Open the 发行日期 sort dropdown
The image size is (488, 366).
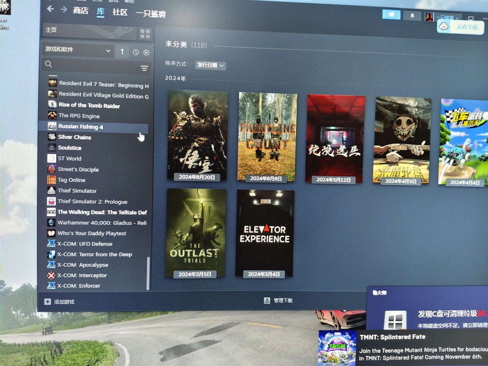[210, 65]
